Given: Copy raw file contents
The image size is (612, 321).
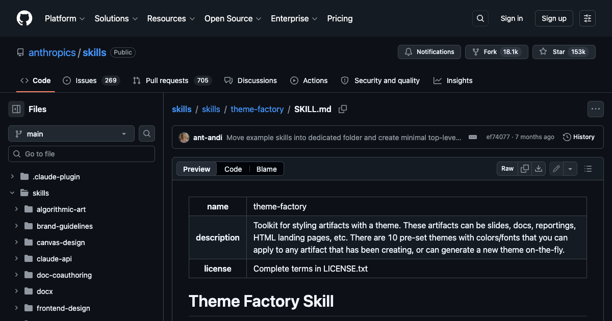Looking at the screenshot, I should pyautogui.click(x=524, y=169).
